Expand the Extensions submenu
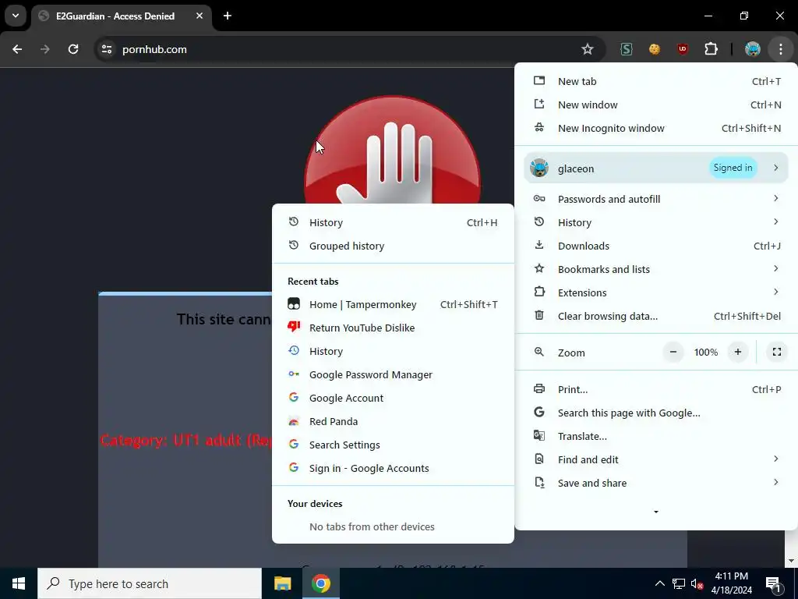The image size is (798, 599). coord(656,293)
